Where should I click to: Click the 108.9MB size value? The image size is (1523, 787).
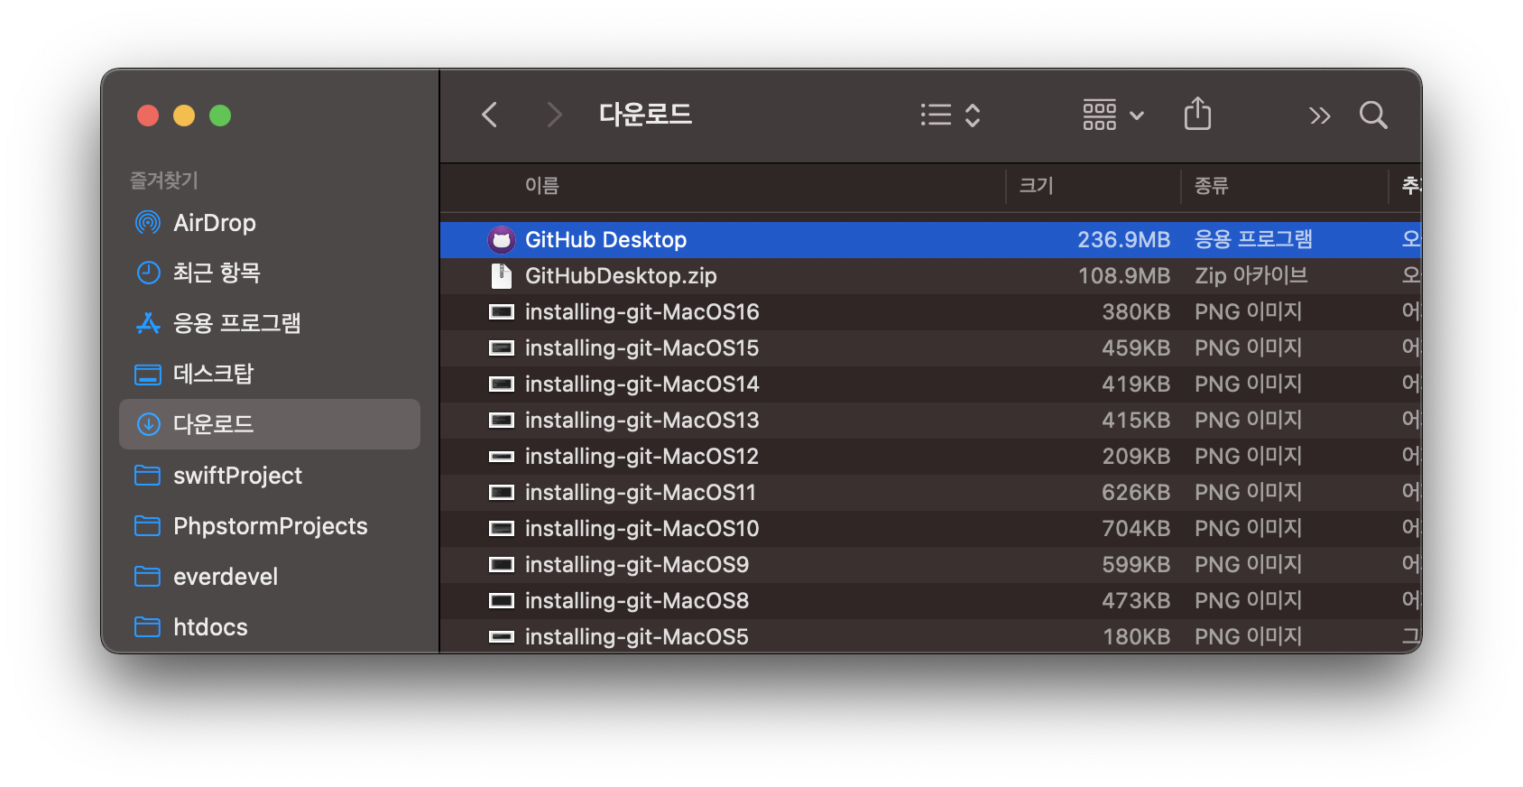click(1124, 275)
